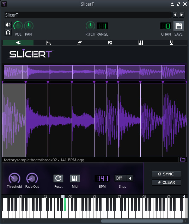Maximize the SlicerT window

tap(178, 4)
